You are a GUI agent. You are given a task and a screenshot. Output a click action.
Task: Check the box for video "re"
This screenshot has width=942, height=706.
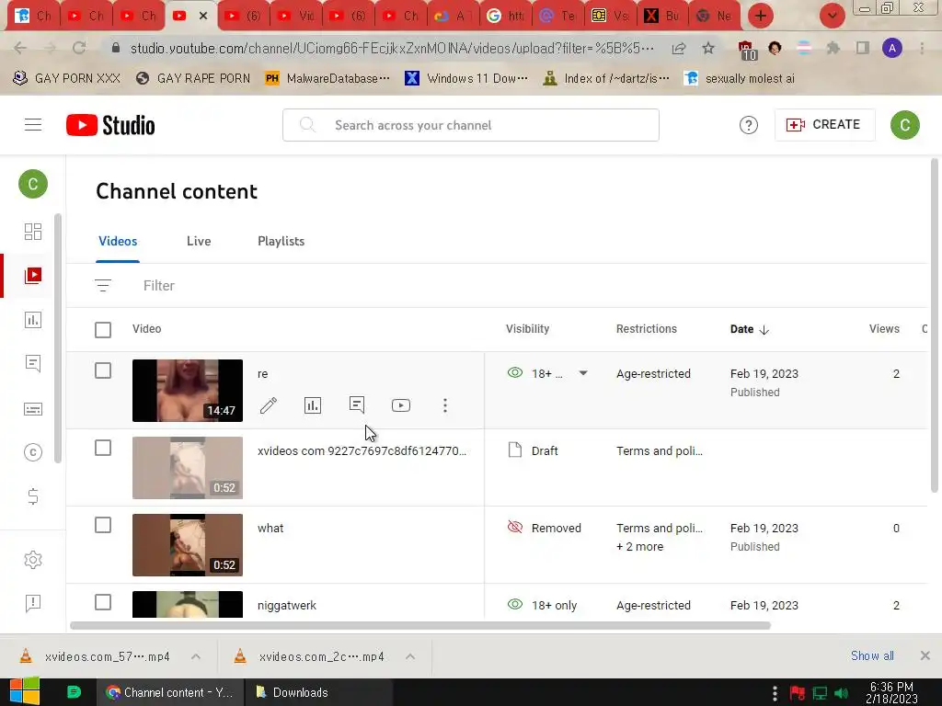pos(103,370)
